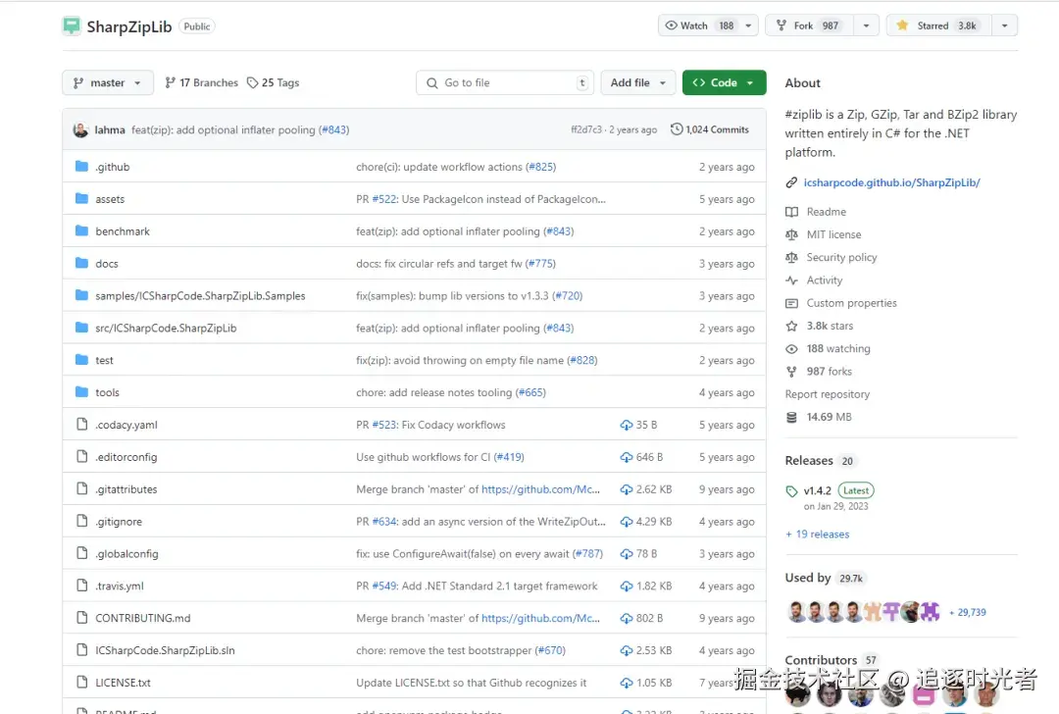This screenshot has height=714, width=1059.
Task: Click the Readme book icon
Action: [x=791, y=212]
